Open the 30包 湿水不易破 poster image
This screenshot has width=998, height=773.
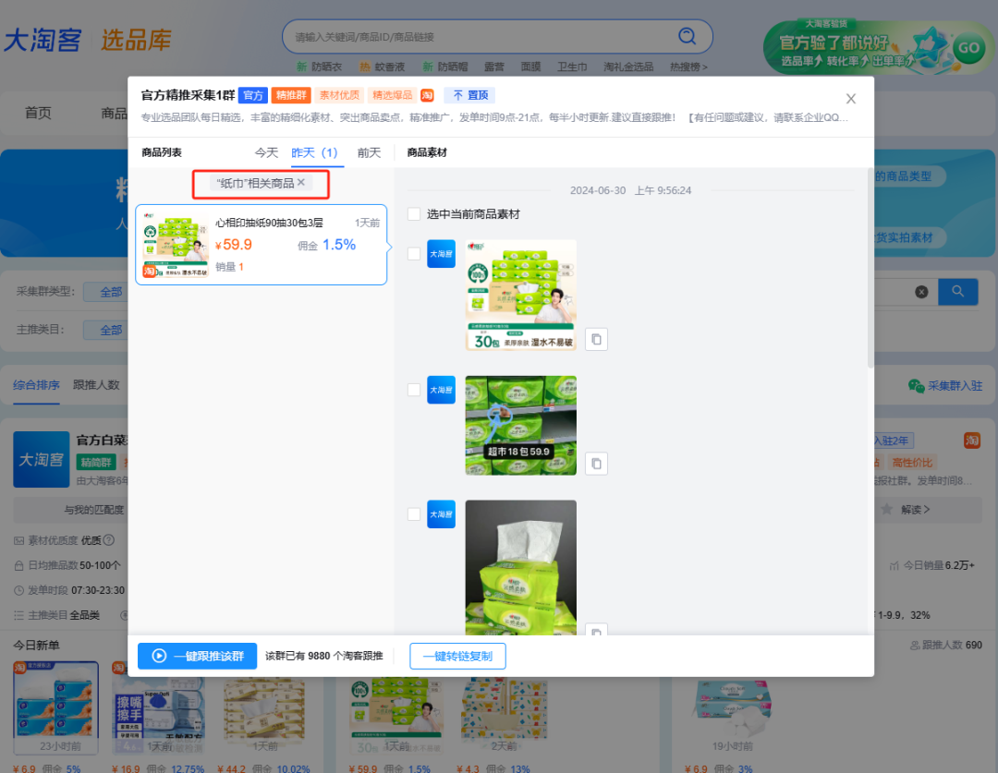pyautogui.click(x=520, y=295)
